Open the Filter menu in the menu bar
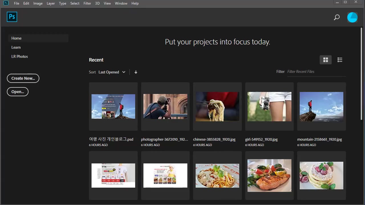Viewport: 365px width, 205px height. coord(87,3)
